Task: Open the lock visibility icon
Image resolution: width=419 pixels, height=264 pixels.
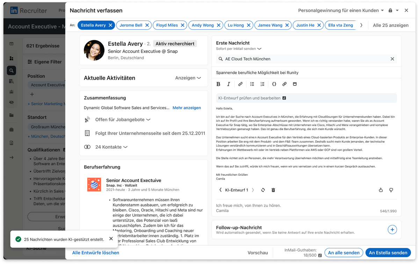Action: [390, 10]
